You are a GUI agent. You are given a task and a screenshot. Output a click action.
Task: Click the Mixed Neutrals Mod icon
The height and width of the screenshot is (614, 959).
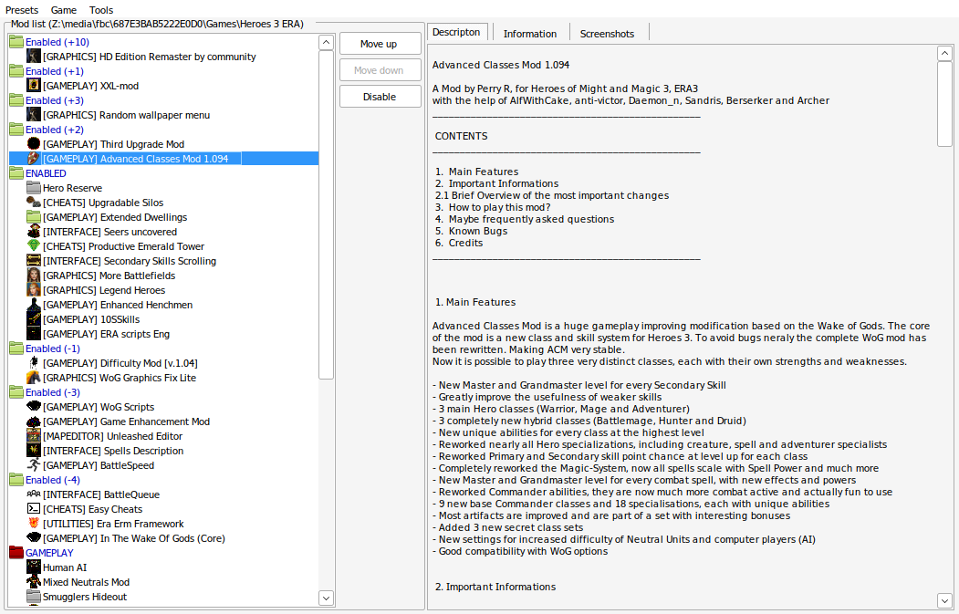coord(34,582)
